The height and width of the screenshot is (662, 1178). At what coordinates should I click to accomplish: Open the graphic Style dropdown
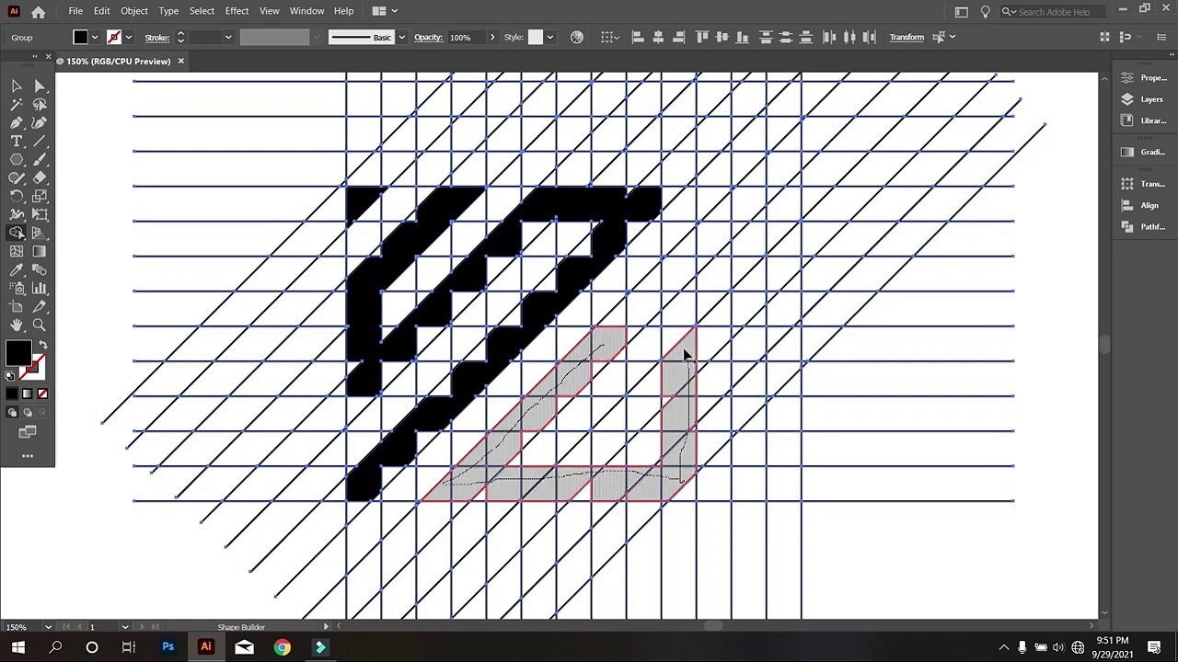tap(549, 37)
